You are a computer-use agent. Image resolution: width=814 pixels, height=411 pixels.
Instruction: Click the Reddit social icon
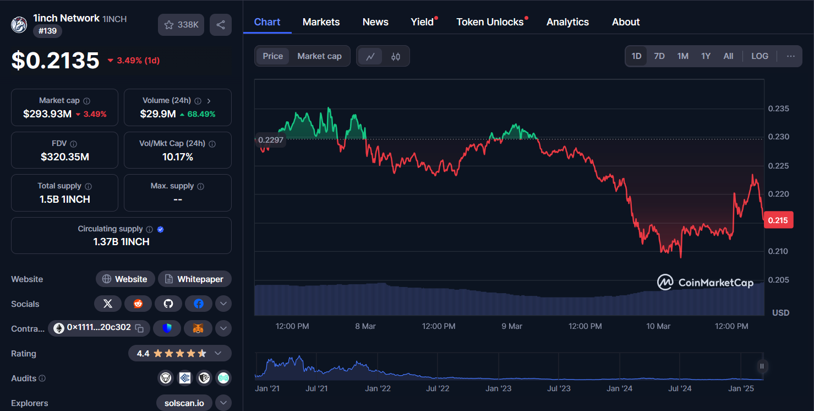[x=138, y=304]
